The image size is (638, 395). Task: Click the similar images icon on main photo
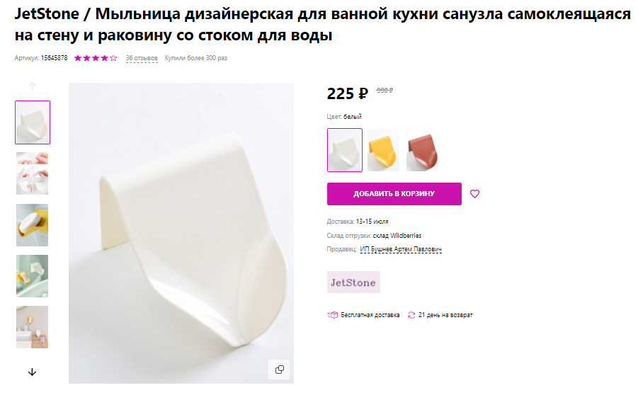point(280,370)
